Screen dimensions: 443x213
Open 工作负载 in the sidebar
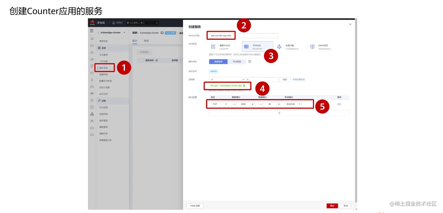103,61
